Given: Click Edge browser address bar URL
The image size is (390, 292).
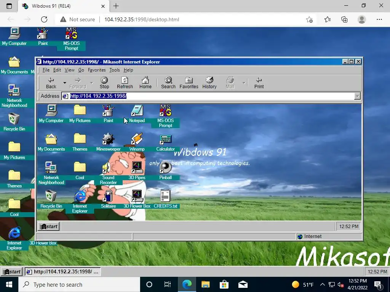Looking at the screenshot, I should [x=142, y=19].
